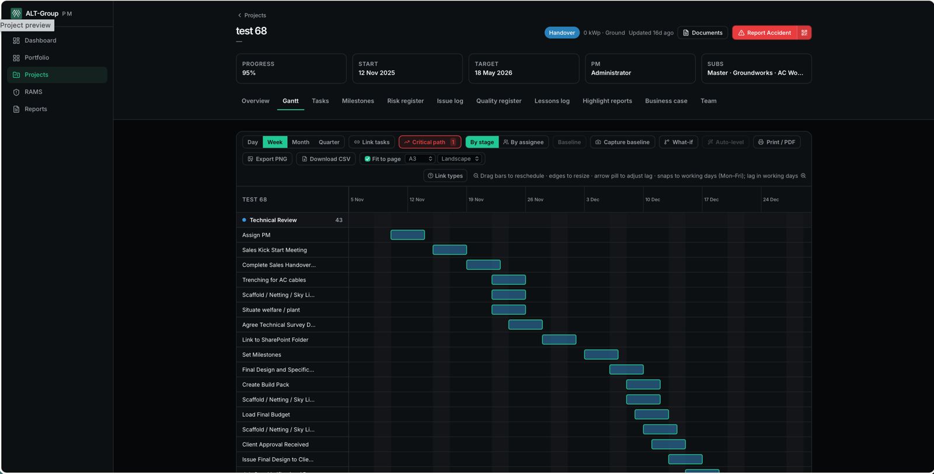This screenshot has width=934, height=474.
Task: Open Portfolio from the sidebar
Action: click(x=57, y=58)
